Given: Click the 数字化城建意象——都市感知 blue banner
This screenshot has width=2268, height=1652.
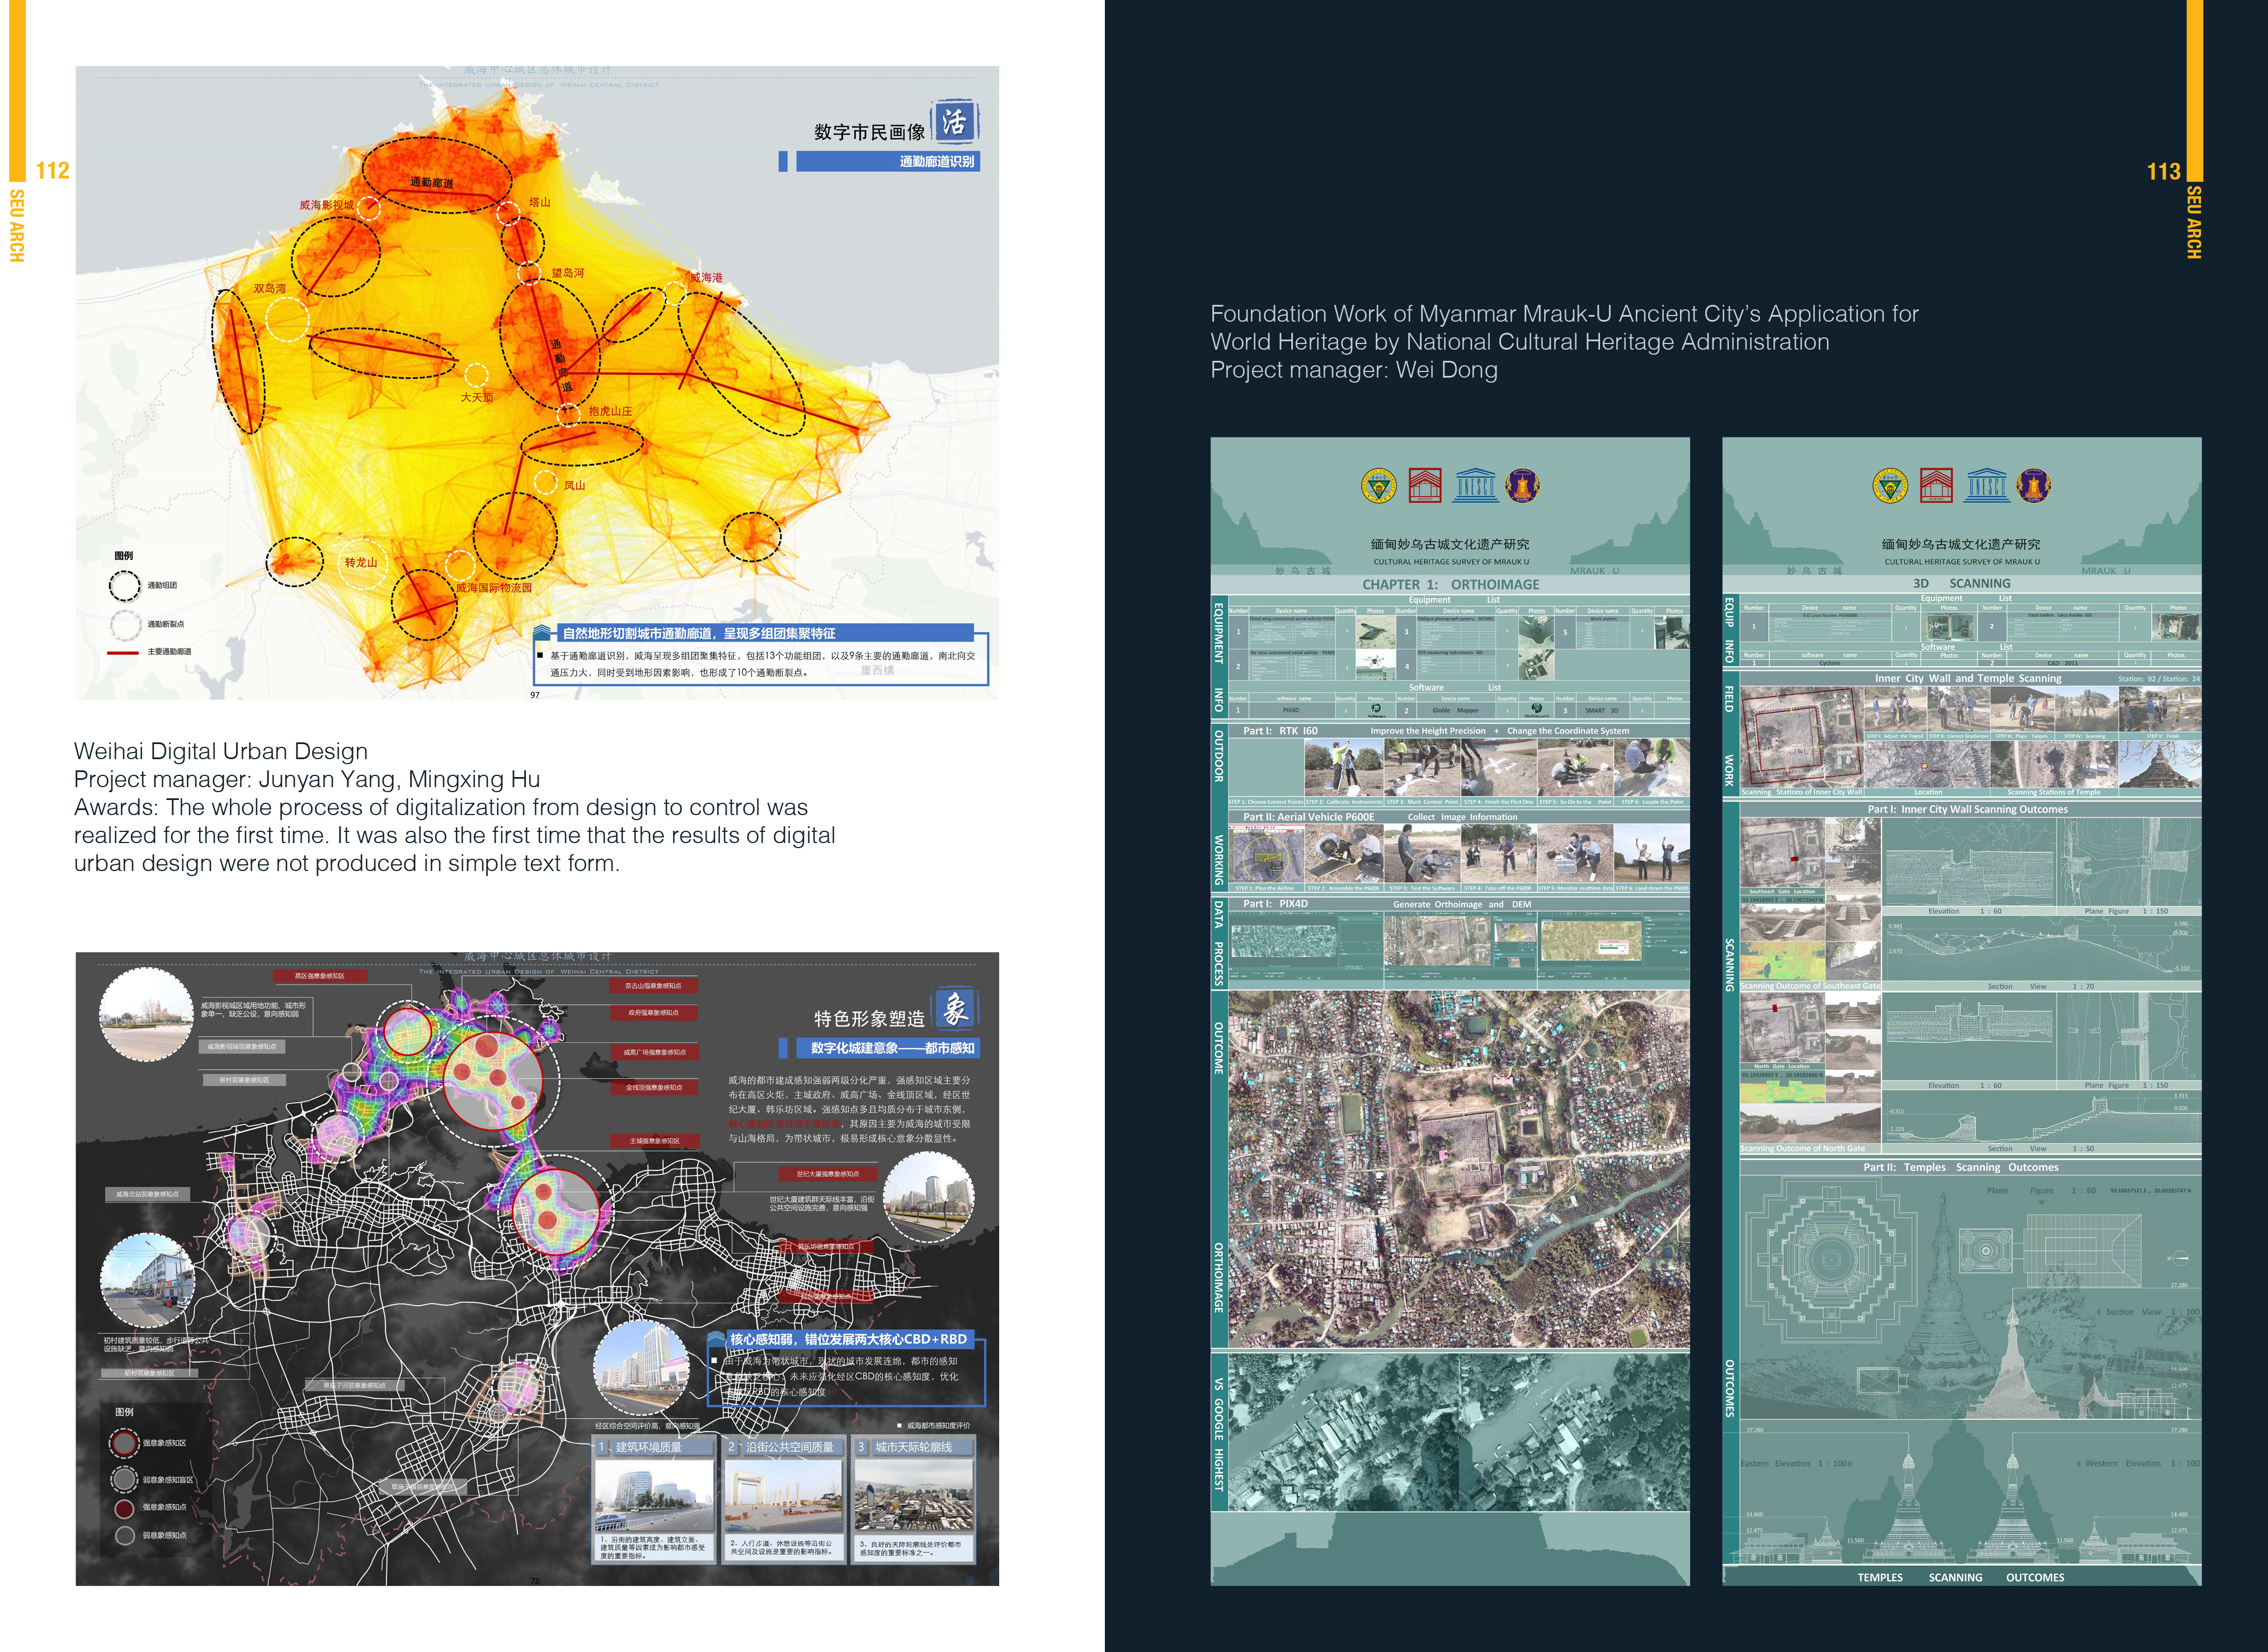Looking at the screenshot, I should [x=887, y=1048].
